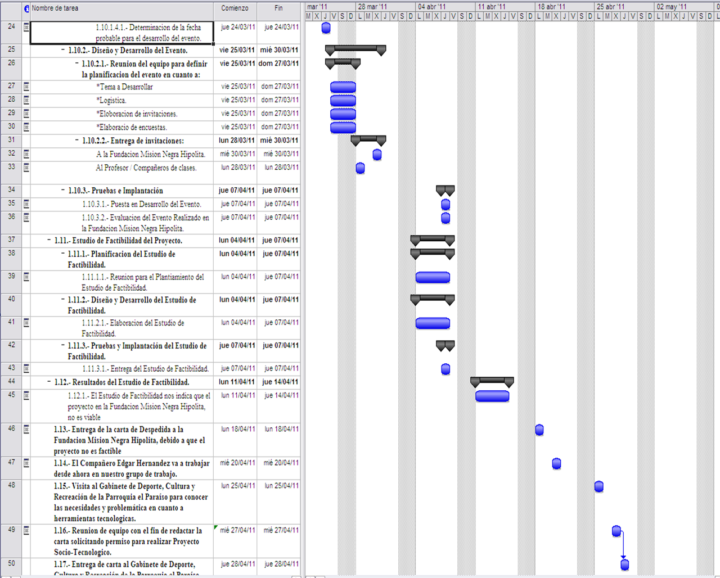Click the indicator icon for Logistica row
720x578 pixels.
pyautogui.click(x=26, y=100)
